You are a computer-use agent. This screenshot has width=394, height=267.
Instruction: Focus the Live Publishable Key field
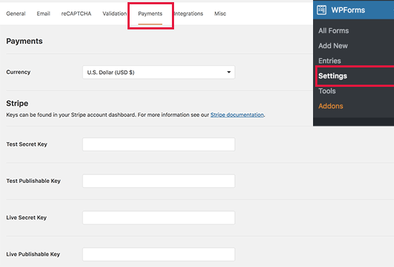[159, 254]
